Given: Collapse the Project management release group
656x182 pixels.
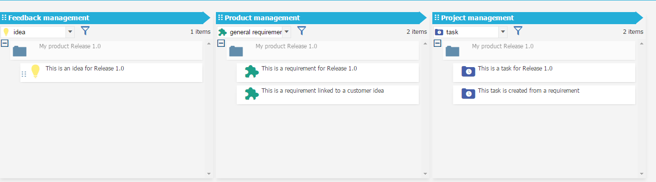Looking at the screenshot, I should pos(437,43).
